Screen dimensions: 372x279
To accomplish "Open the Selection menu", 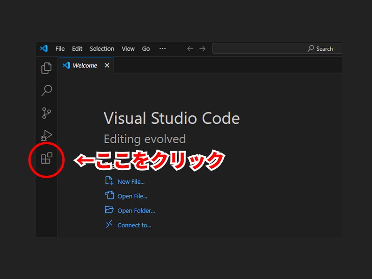I will click(102, 49).
